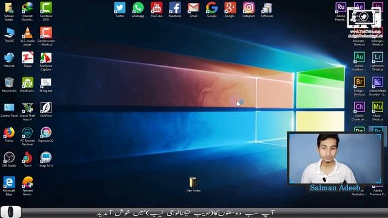Open the Google+ shortcut
The image size is (388, 218).
[x=230, y=8]
